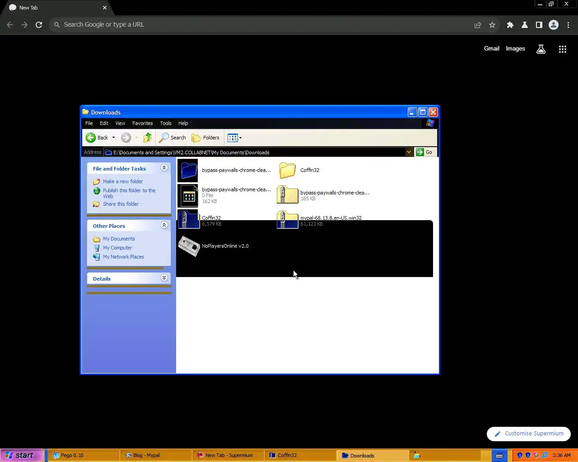Open the Back history dropdown arrow

point(113,138)
